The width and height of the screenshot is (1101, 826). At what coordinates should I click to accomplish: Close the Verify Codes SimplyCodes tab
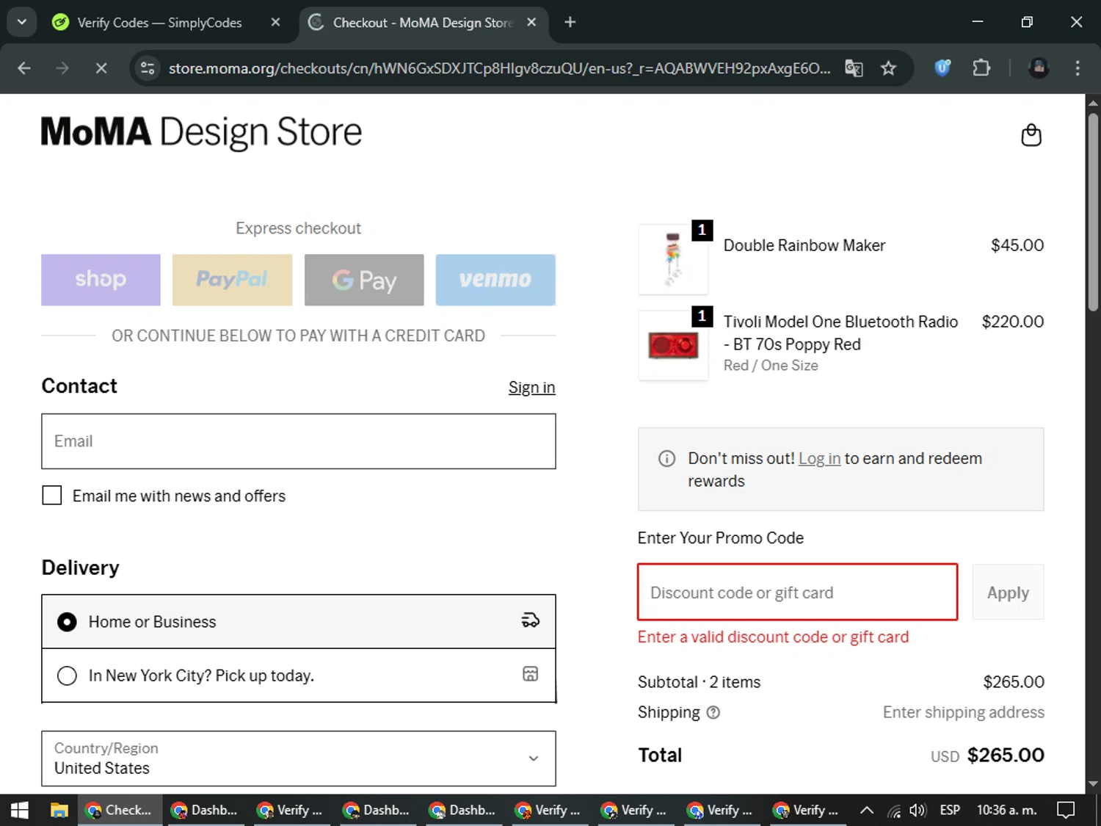[275, 23]
